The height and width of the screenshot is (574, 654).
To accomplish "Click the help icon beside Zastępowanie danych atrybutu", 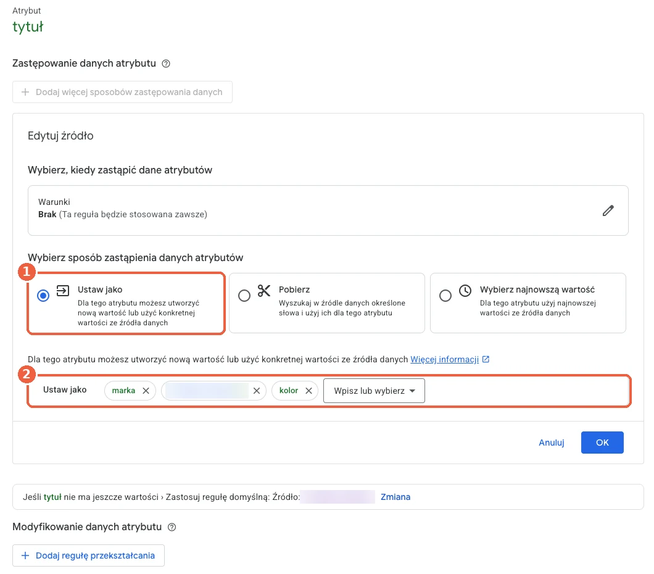I will [166, 64].
